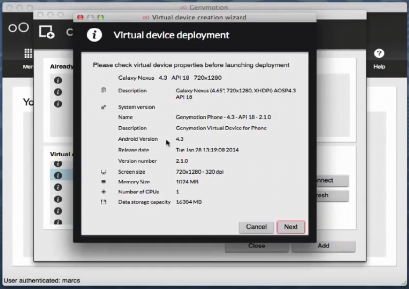This screenshot has width=409, height=289.
Task: Click the info icon on the highlighted virtual device row
Action: pos(58,175)
